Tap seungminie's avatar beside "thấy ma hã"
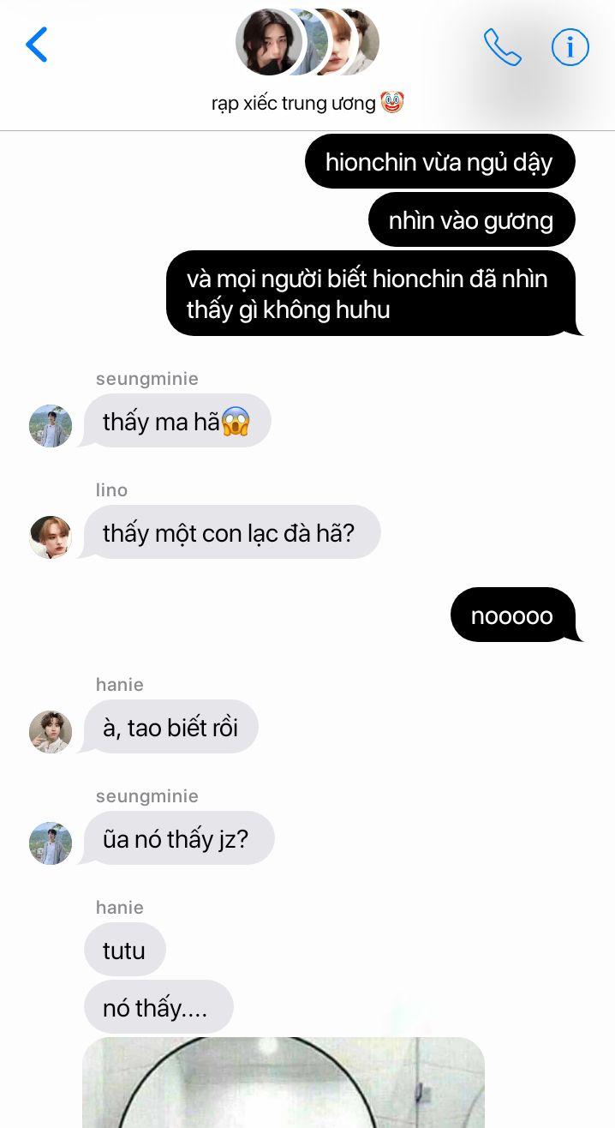This screenshot has width=615, height=1128. coord(51,426)
